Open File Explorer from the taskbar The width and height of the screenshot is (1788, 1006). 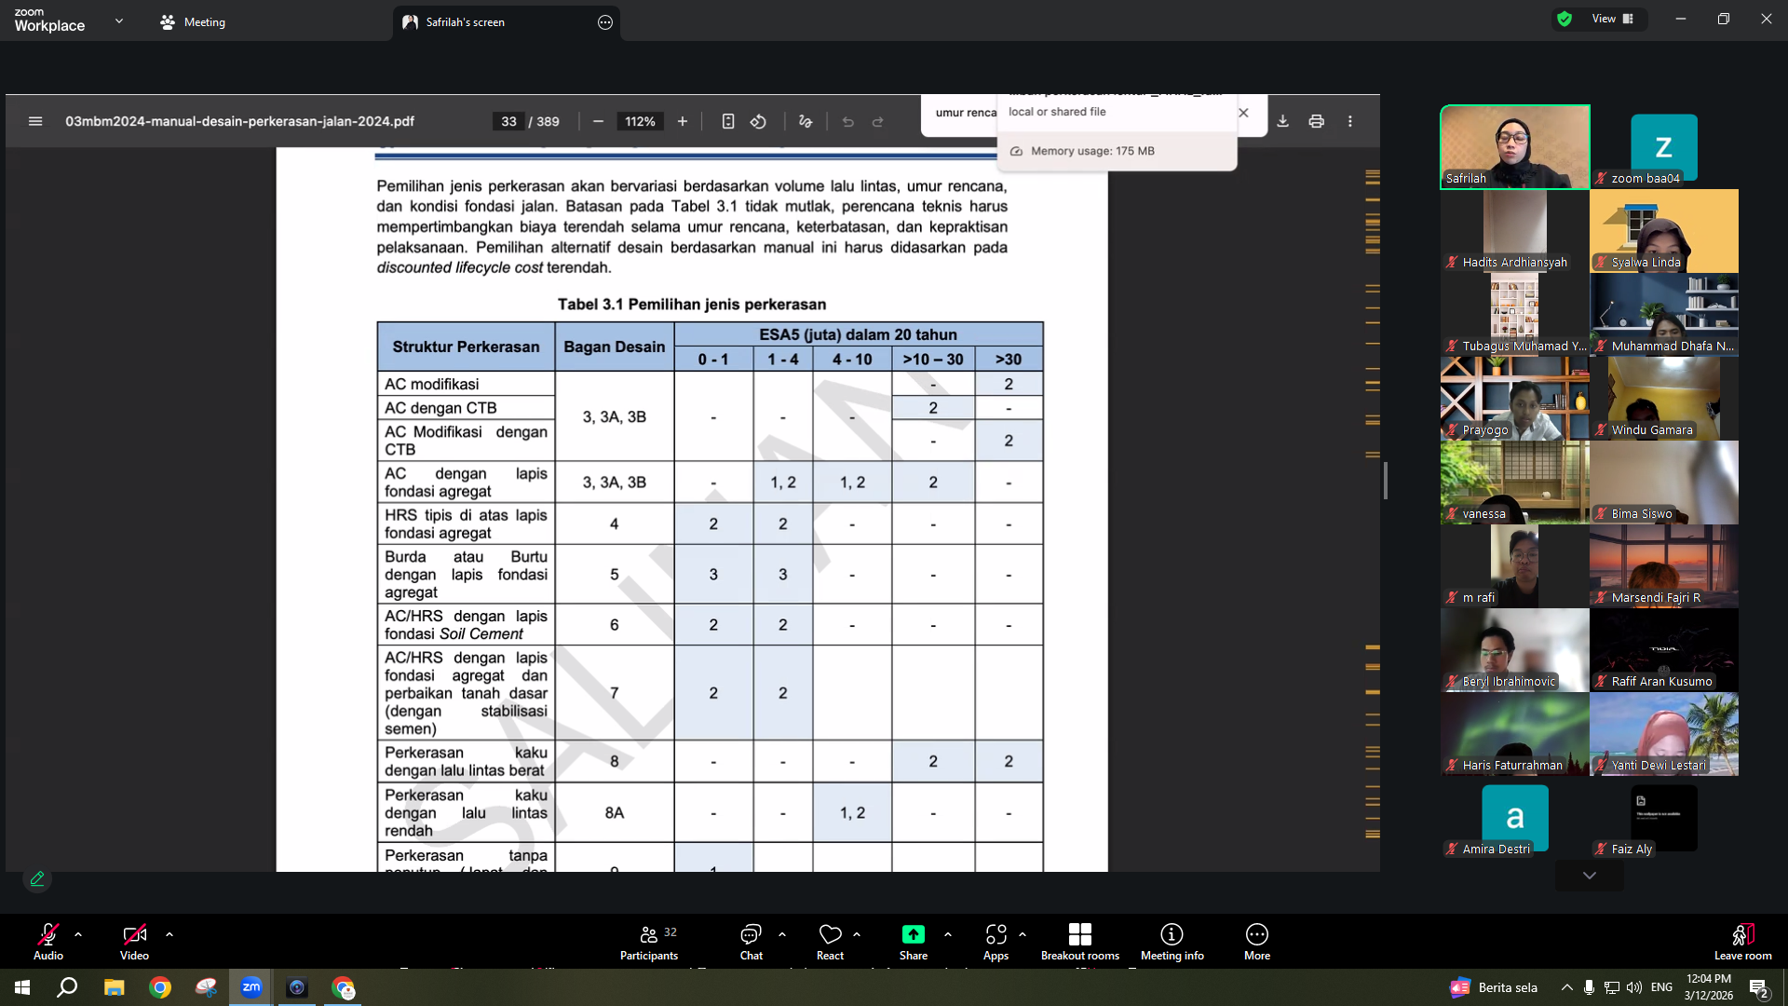pos(114,987)
